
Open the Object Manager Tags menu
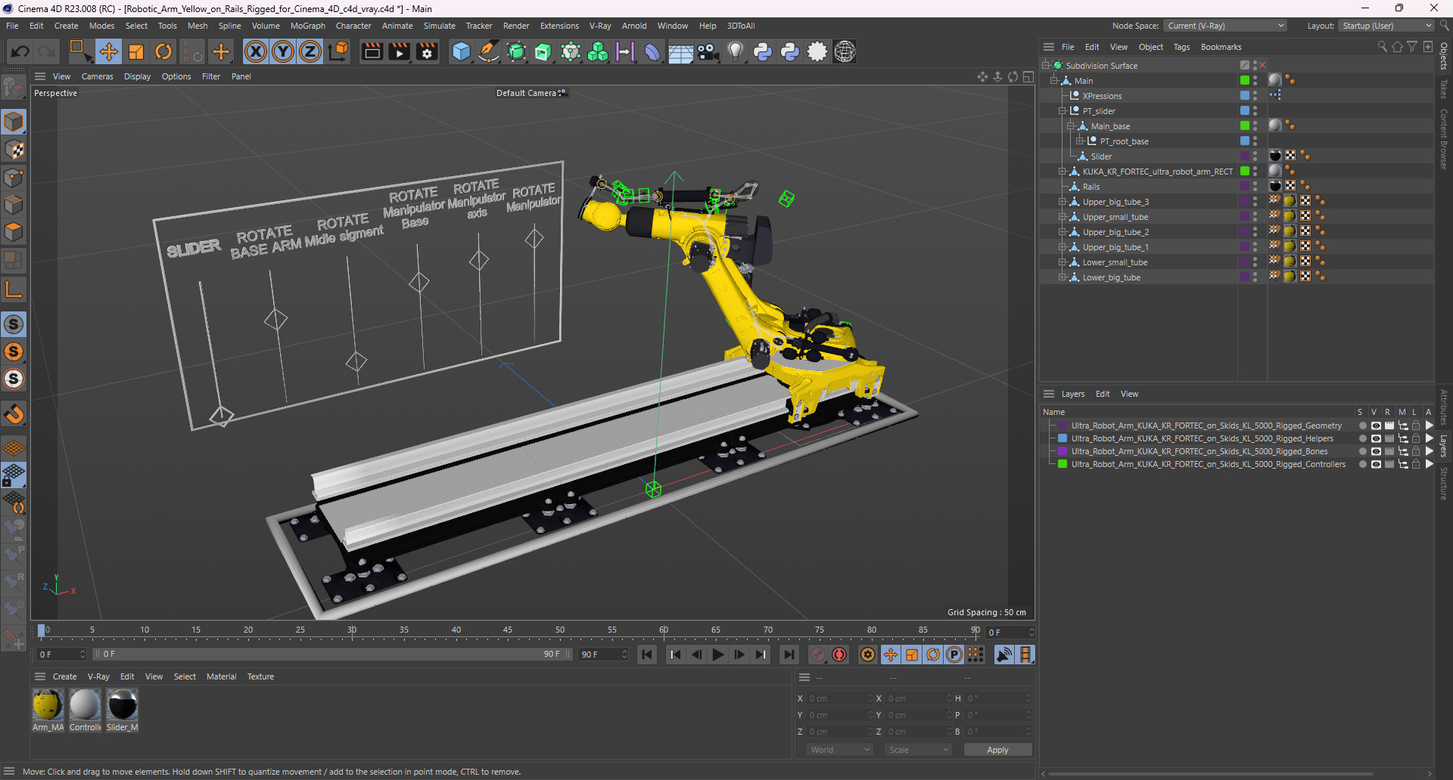click(1181, 47)
